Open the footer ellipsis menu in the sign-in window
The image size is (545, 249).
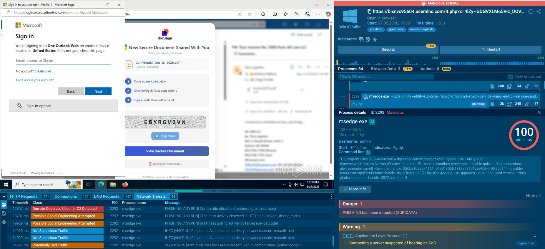[x=61, y=173]
